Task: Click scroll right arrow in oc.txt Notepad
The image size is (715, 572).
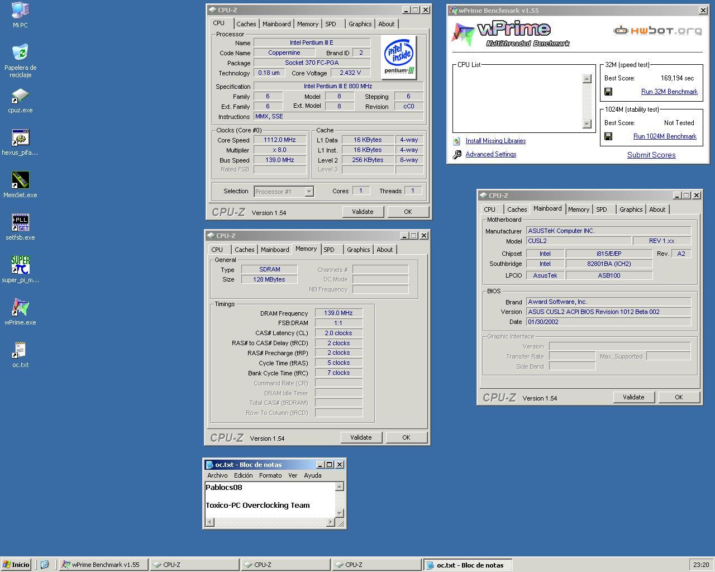Action: 330,522
